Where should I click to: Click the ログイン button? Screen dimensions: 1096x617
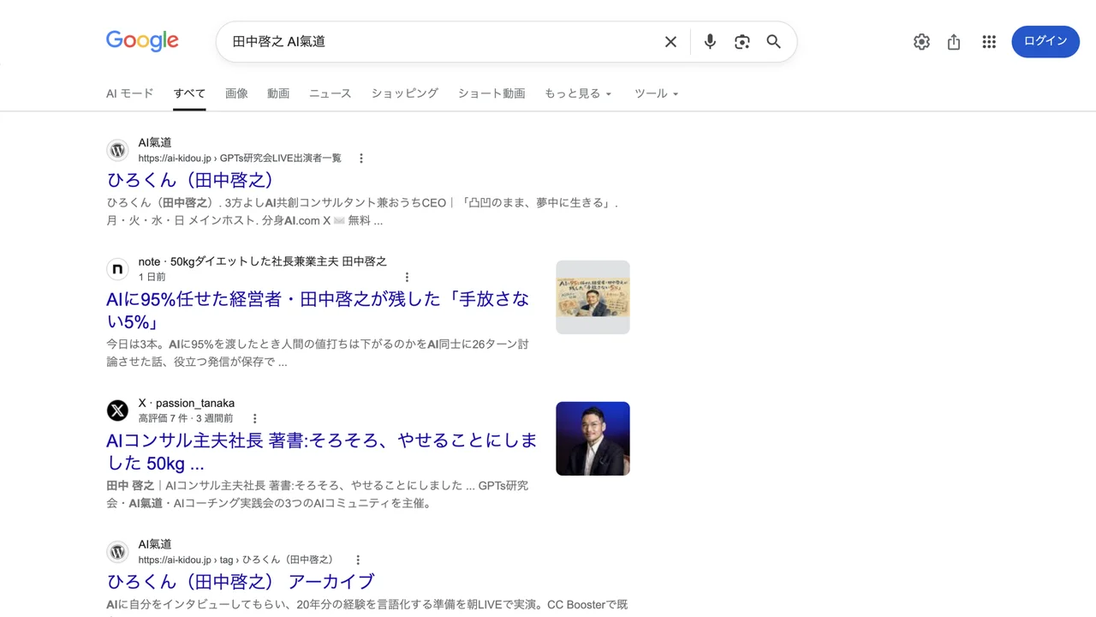tap(1045, 42)
